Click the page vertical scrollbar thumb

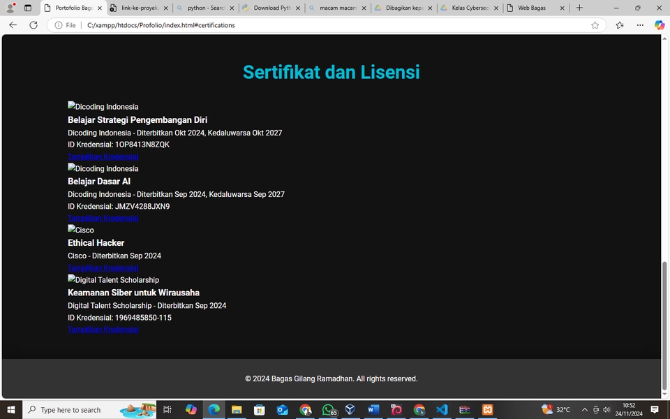tap(664, 325)
